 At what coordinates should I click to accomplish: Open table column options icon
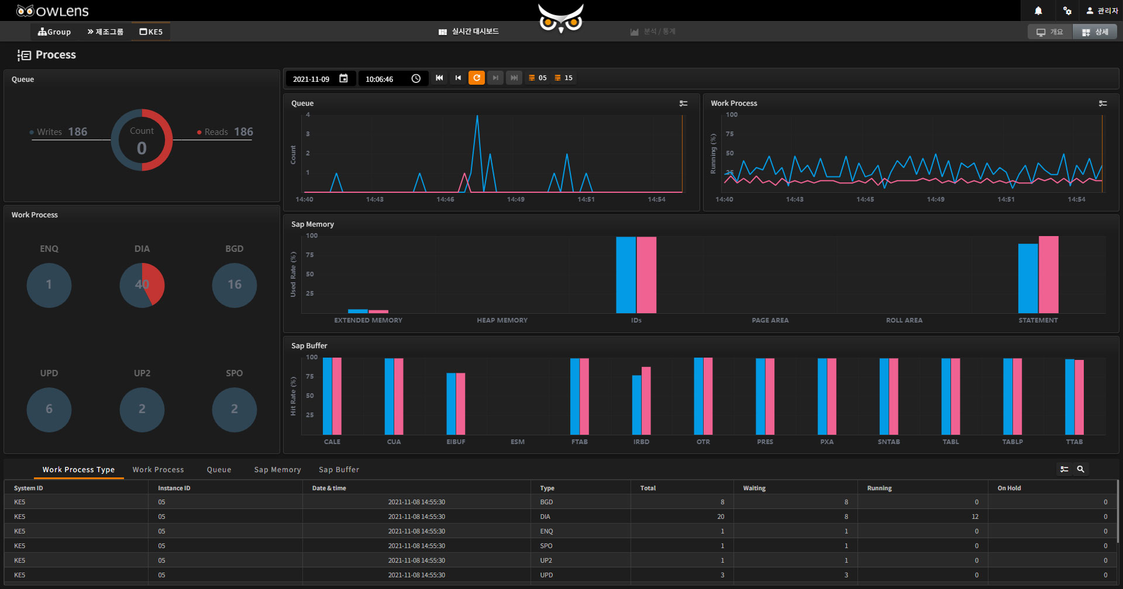click(1065, 469)
